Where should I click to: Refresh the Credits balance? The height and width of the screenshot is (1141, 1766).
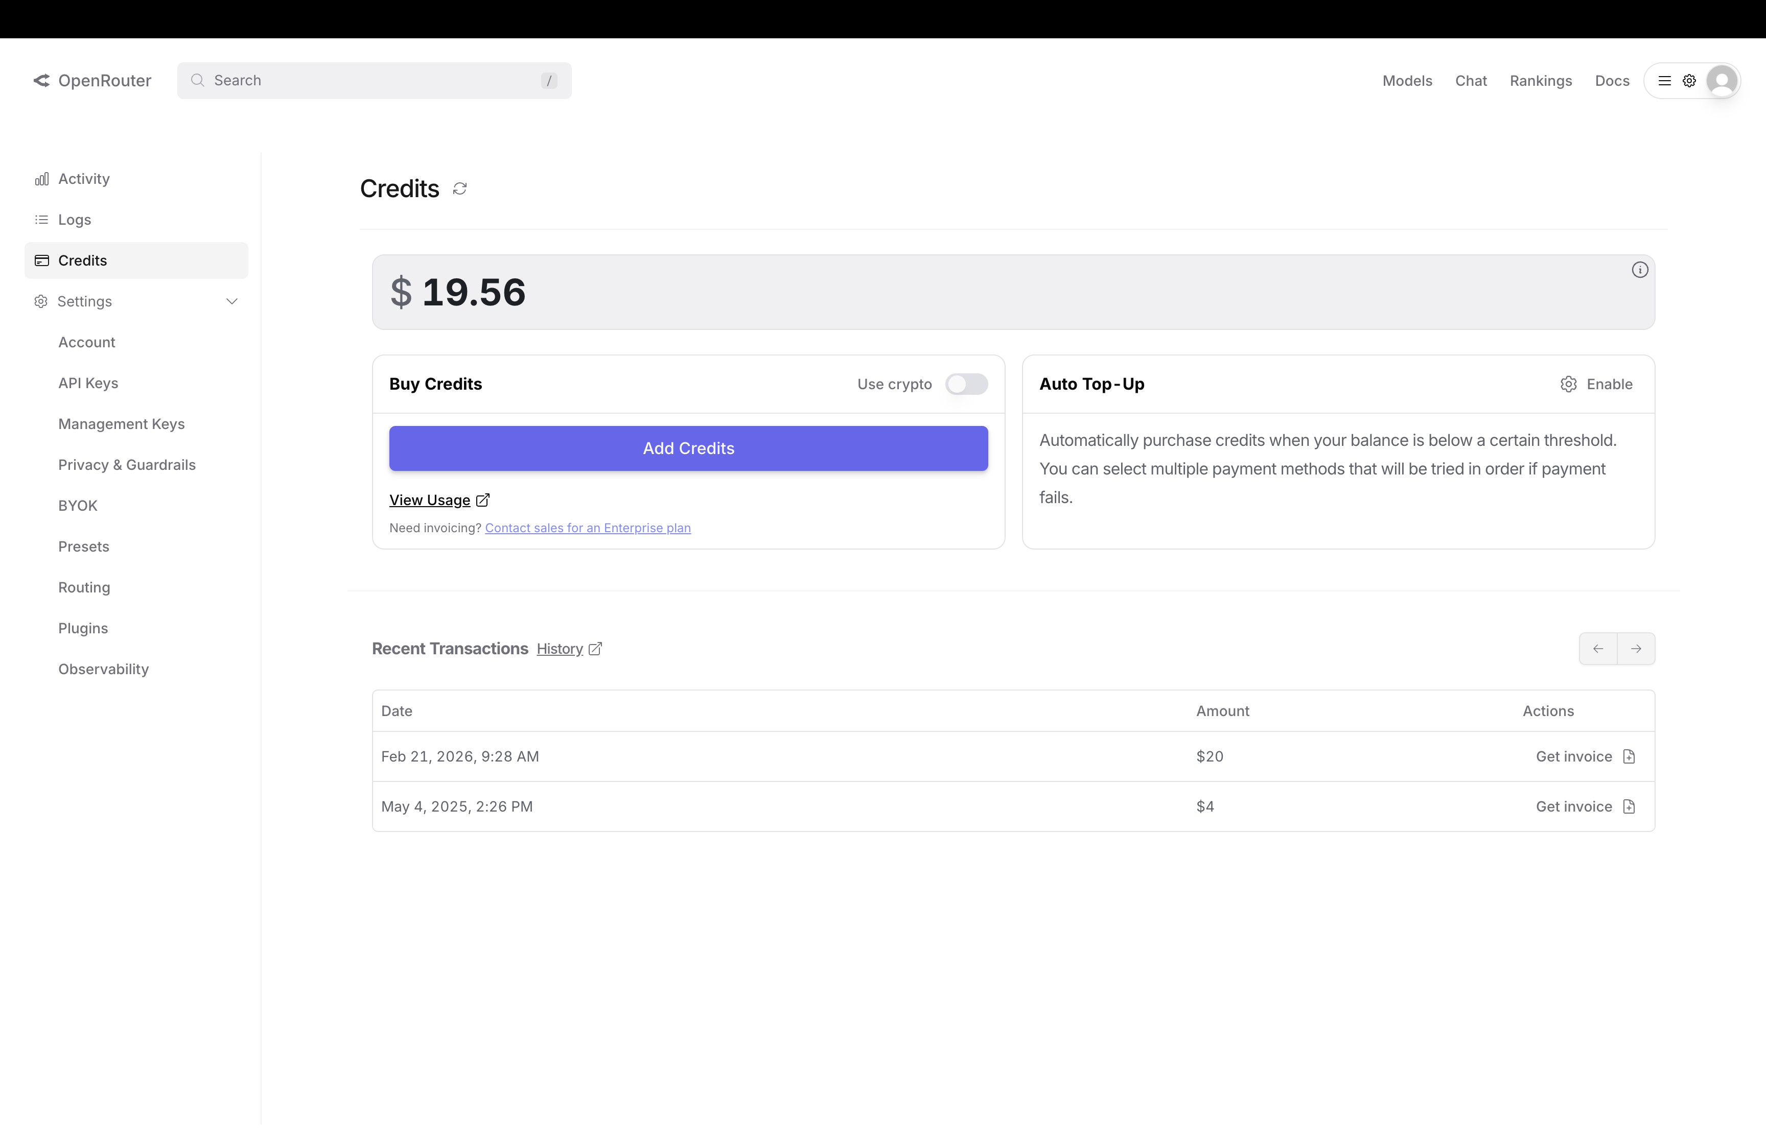459,189
